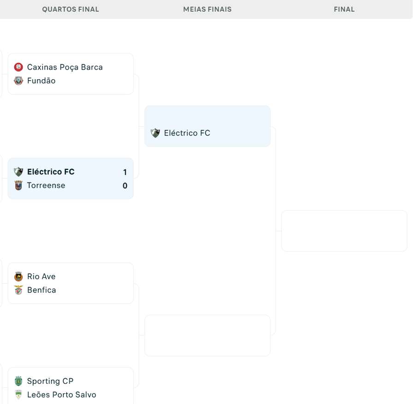Click the Benfica club crest

click(18, 290)
